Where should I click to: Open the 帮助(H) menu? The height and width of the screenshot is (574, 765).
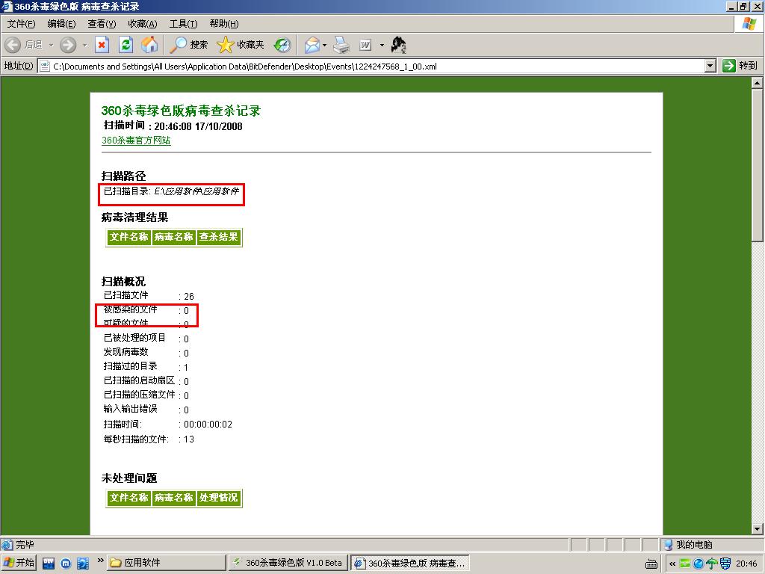pos(224,24)
